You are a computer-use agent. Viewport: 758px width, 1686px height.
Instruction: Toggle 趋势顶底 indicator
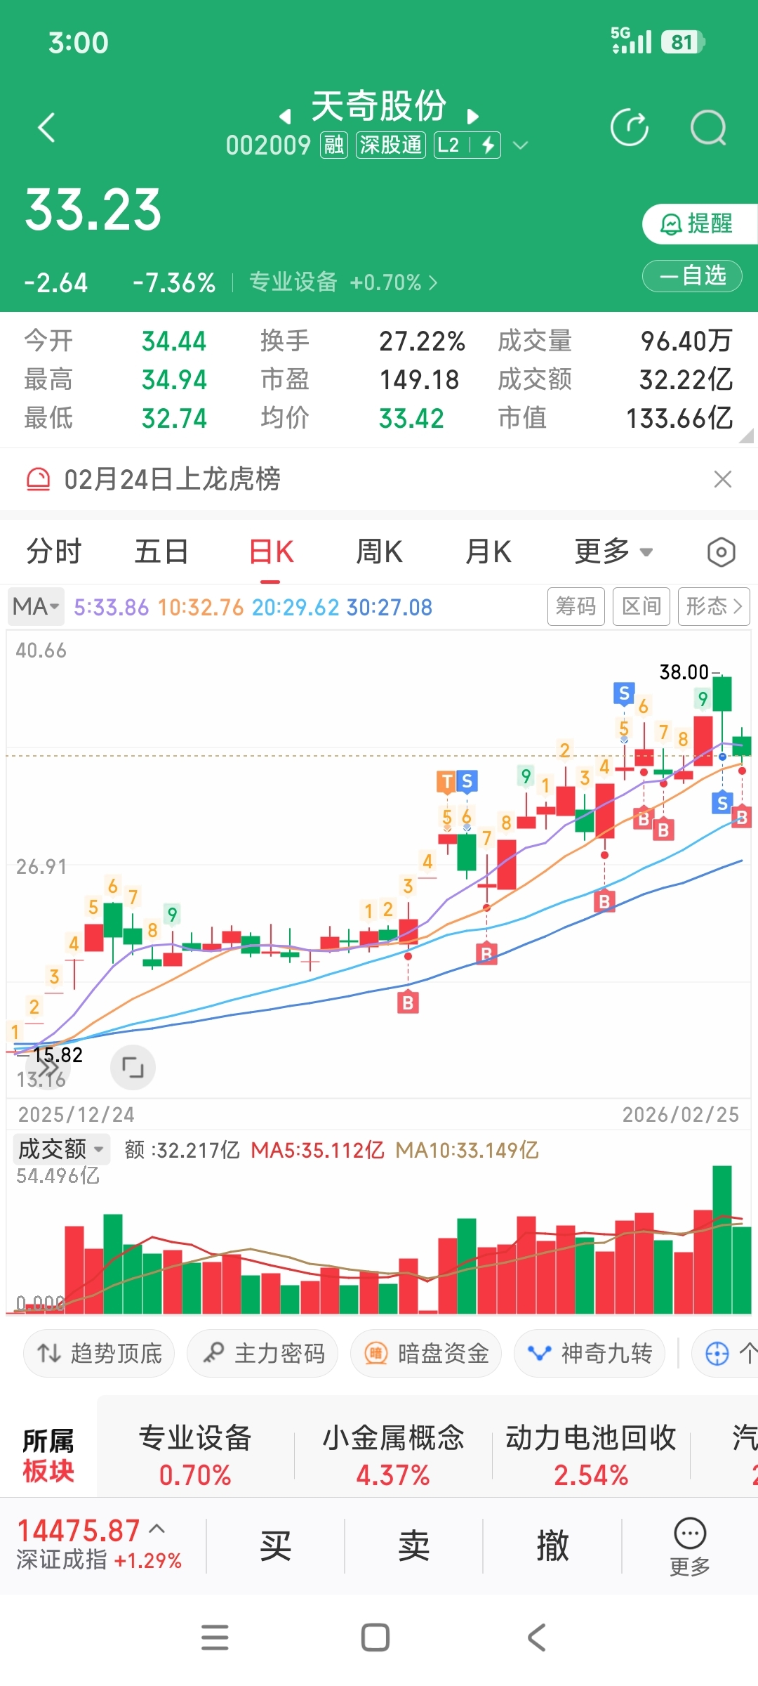[x=99, y=1353]
